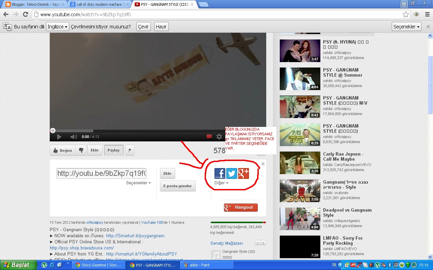Open psy.shop.bravadousa.com link
The width and height of the screenshot is (433, 270).
[82, 248]
